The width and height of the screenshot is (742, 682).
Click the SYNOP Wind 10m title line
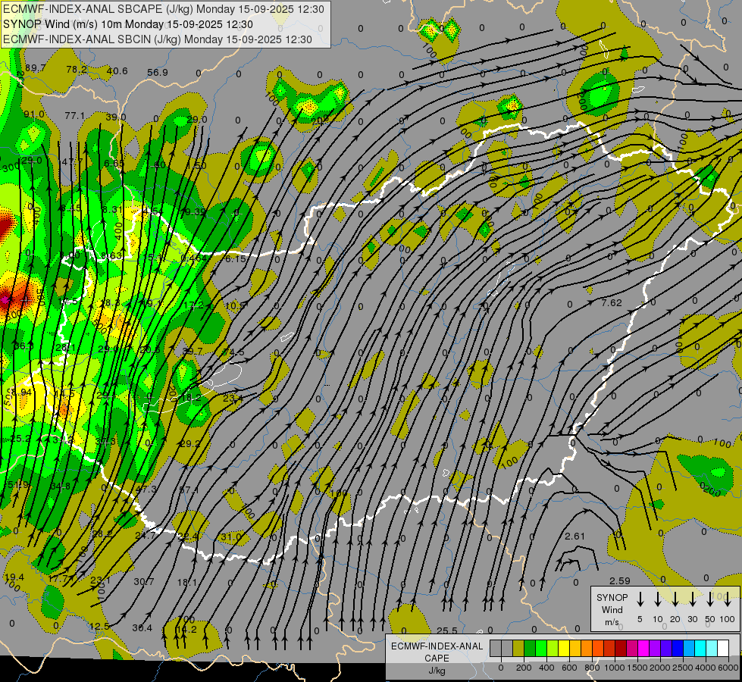[128, 24]
